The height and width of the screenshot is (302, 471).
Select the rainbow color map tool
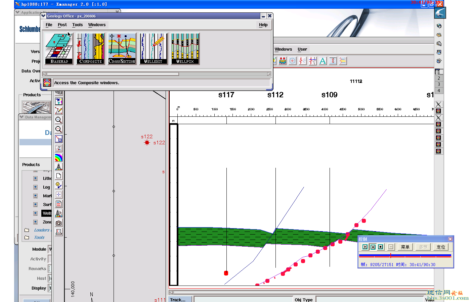[58, 157]
